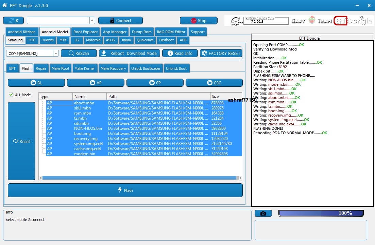375x245 pixels.
Task: Click the Size column header
Action: (x=226, y=96)
